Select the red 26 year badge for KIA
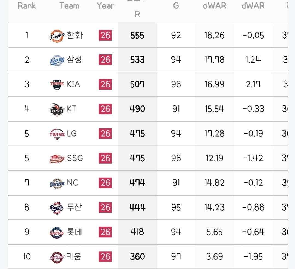The image size is (295, 269). [105, 84]
